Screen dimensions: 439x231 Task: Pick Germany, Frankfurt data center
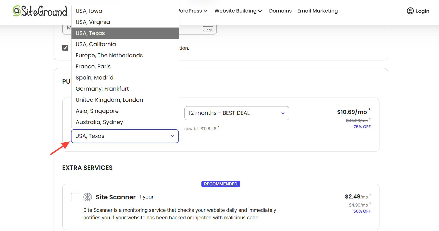[x=125, y=89]
